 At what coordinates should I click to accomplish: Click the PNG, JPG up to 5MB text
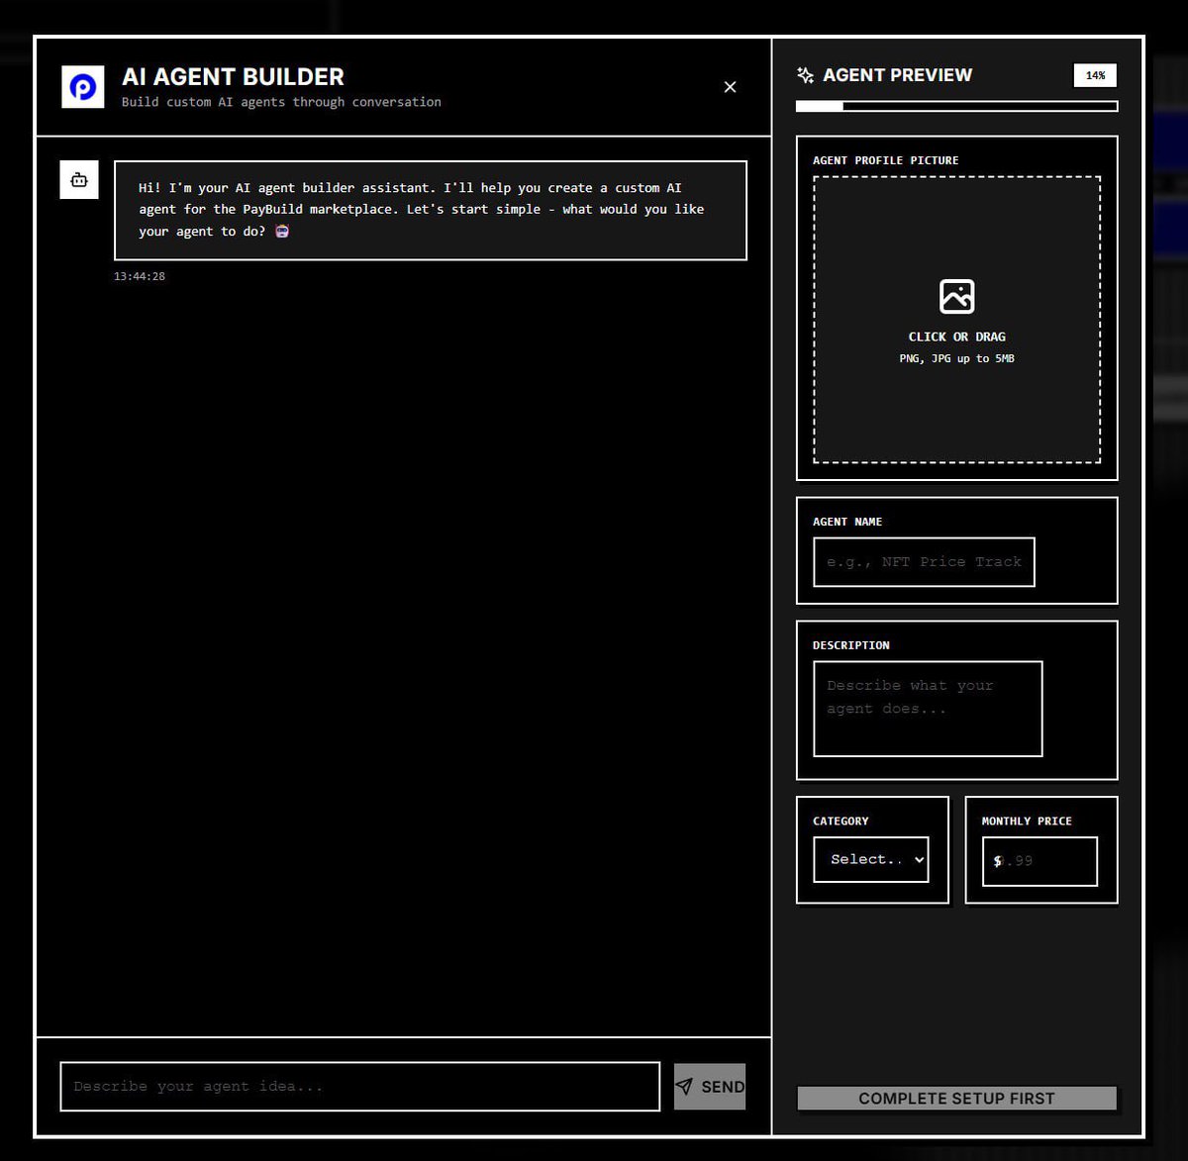(x=956, y=358)
